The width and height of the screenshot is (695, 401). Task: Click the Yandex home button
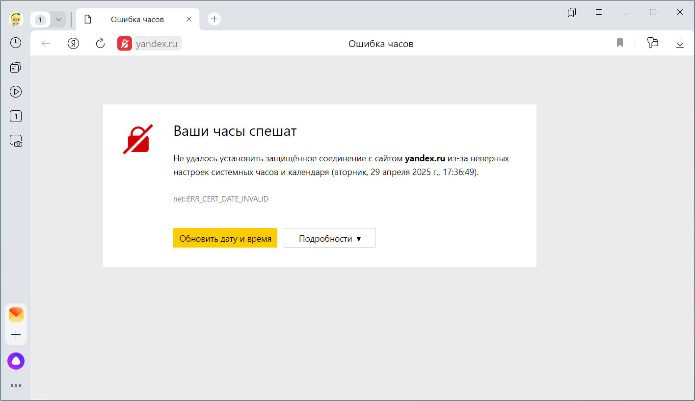coord(73,44)
